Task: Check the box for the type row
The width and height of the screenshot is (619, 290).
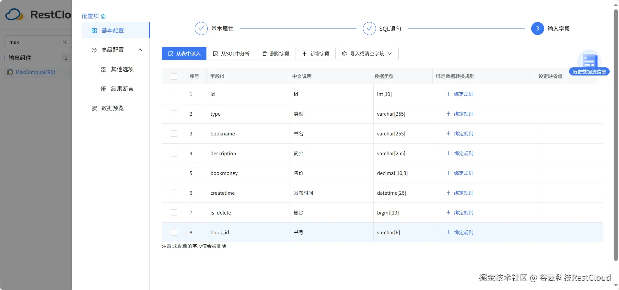Action: 174,114
